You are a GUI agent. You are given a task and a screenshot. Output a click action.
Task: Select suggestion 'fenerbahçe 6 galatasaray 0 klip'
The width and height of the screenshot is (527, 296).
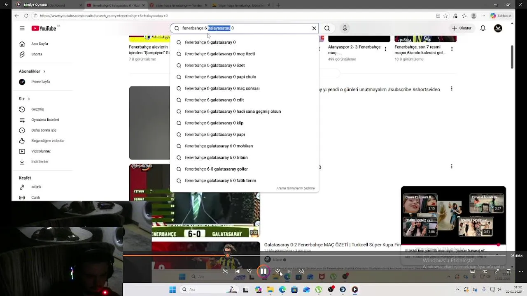[x=244, y=123]
